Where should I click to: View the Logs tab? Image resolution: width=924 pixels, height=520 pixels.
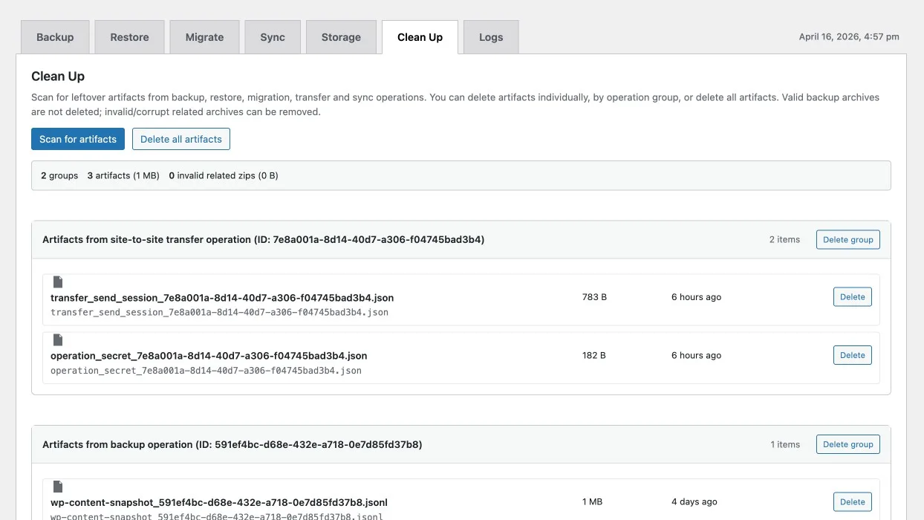pyautogui.click(x=491, y=37)
